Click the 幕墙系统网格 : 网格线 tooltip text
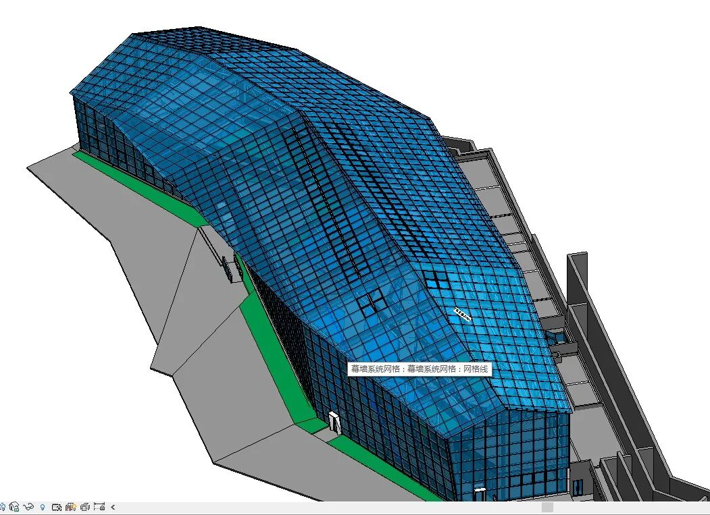This screenshot has width=710, height=515. (x=420, y=369)
